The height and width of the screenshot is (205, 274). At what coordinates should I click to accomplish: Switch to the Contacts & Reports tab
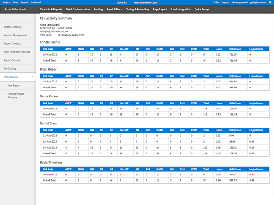(x=51, y=9)
